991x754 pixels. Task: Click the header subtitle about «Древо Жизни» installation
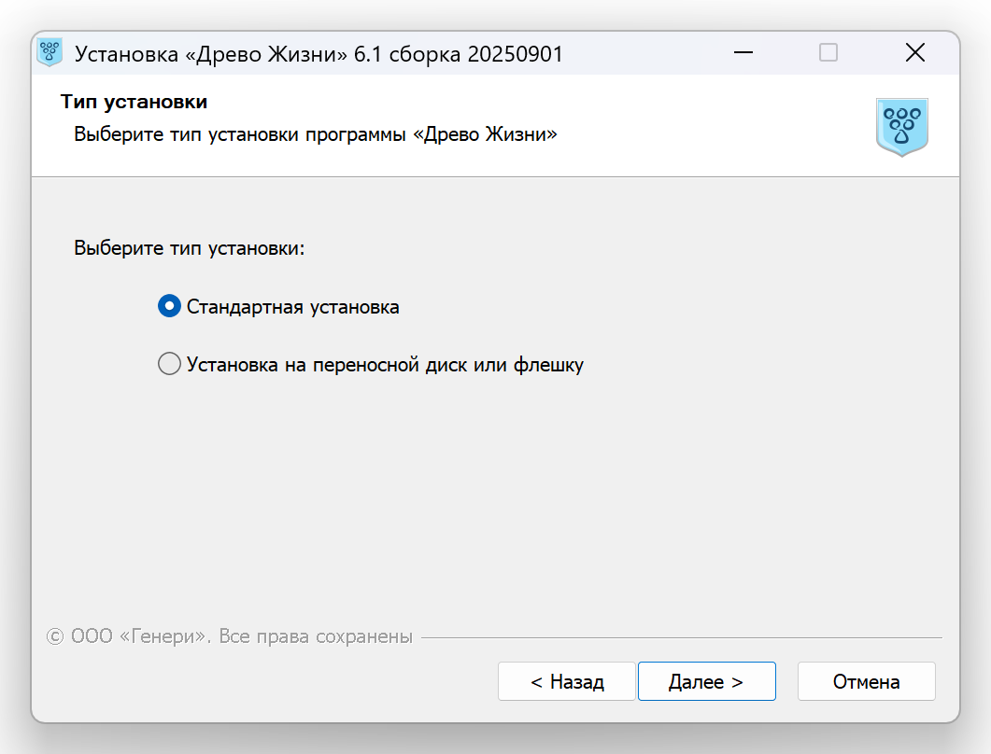coord(316,133)
